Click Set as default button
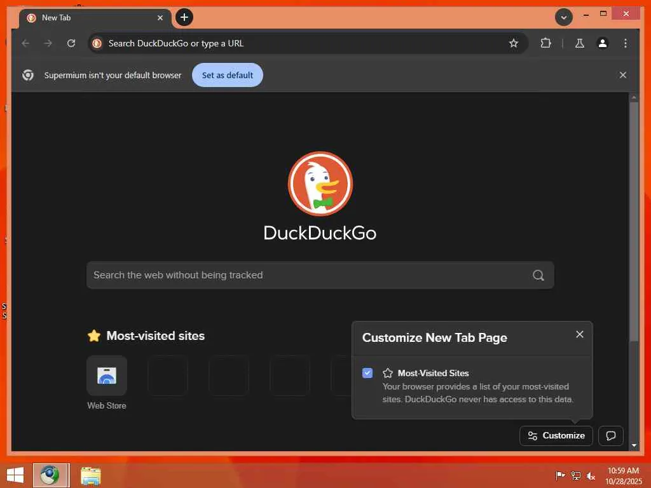651x488 pixels. coord(228,75)
